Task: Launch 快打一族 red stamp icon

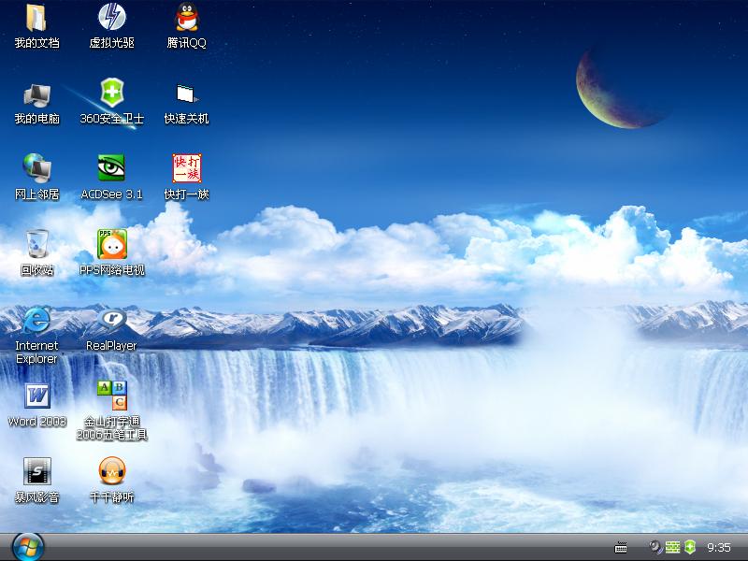Action: pyautogui.click(x=186, y=168)
